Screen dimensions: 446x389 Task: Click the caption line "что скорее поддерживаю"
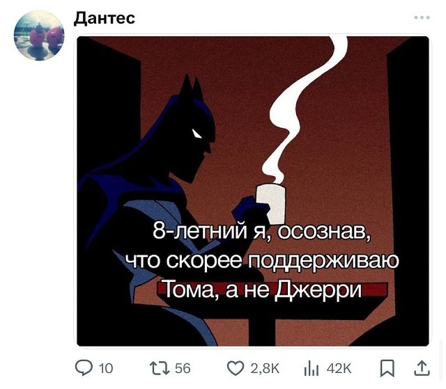tap(262, 261)
